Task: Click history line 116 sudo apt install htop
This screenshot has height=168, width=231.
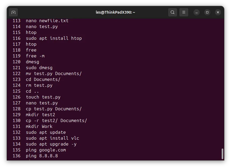Action: tap(47, 38)
